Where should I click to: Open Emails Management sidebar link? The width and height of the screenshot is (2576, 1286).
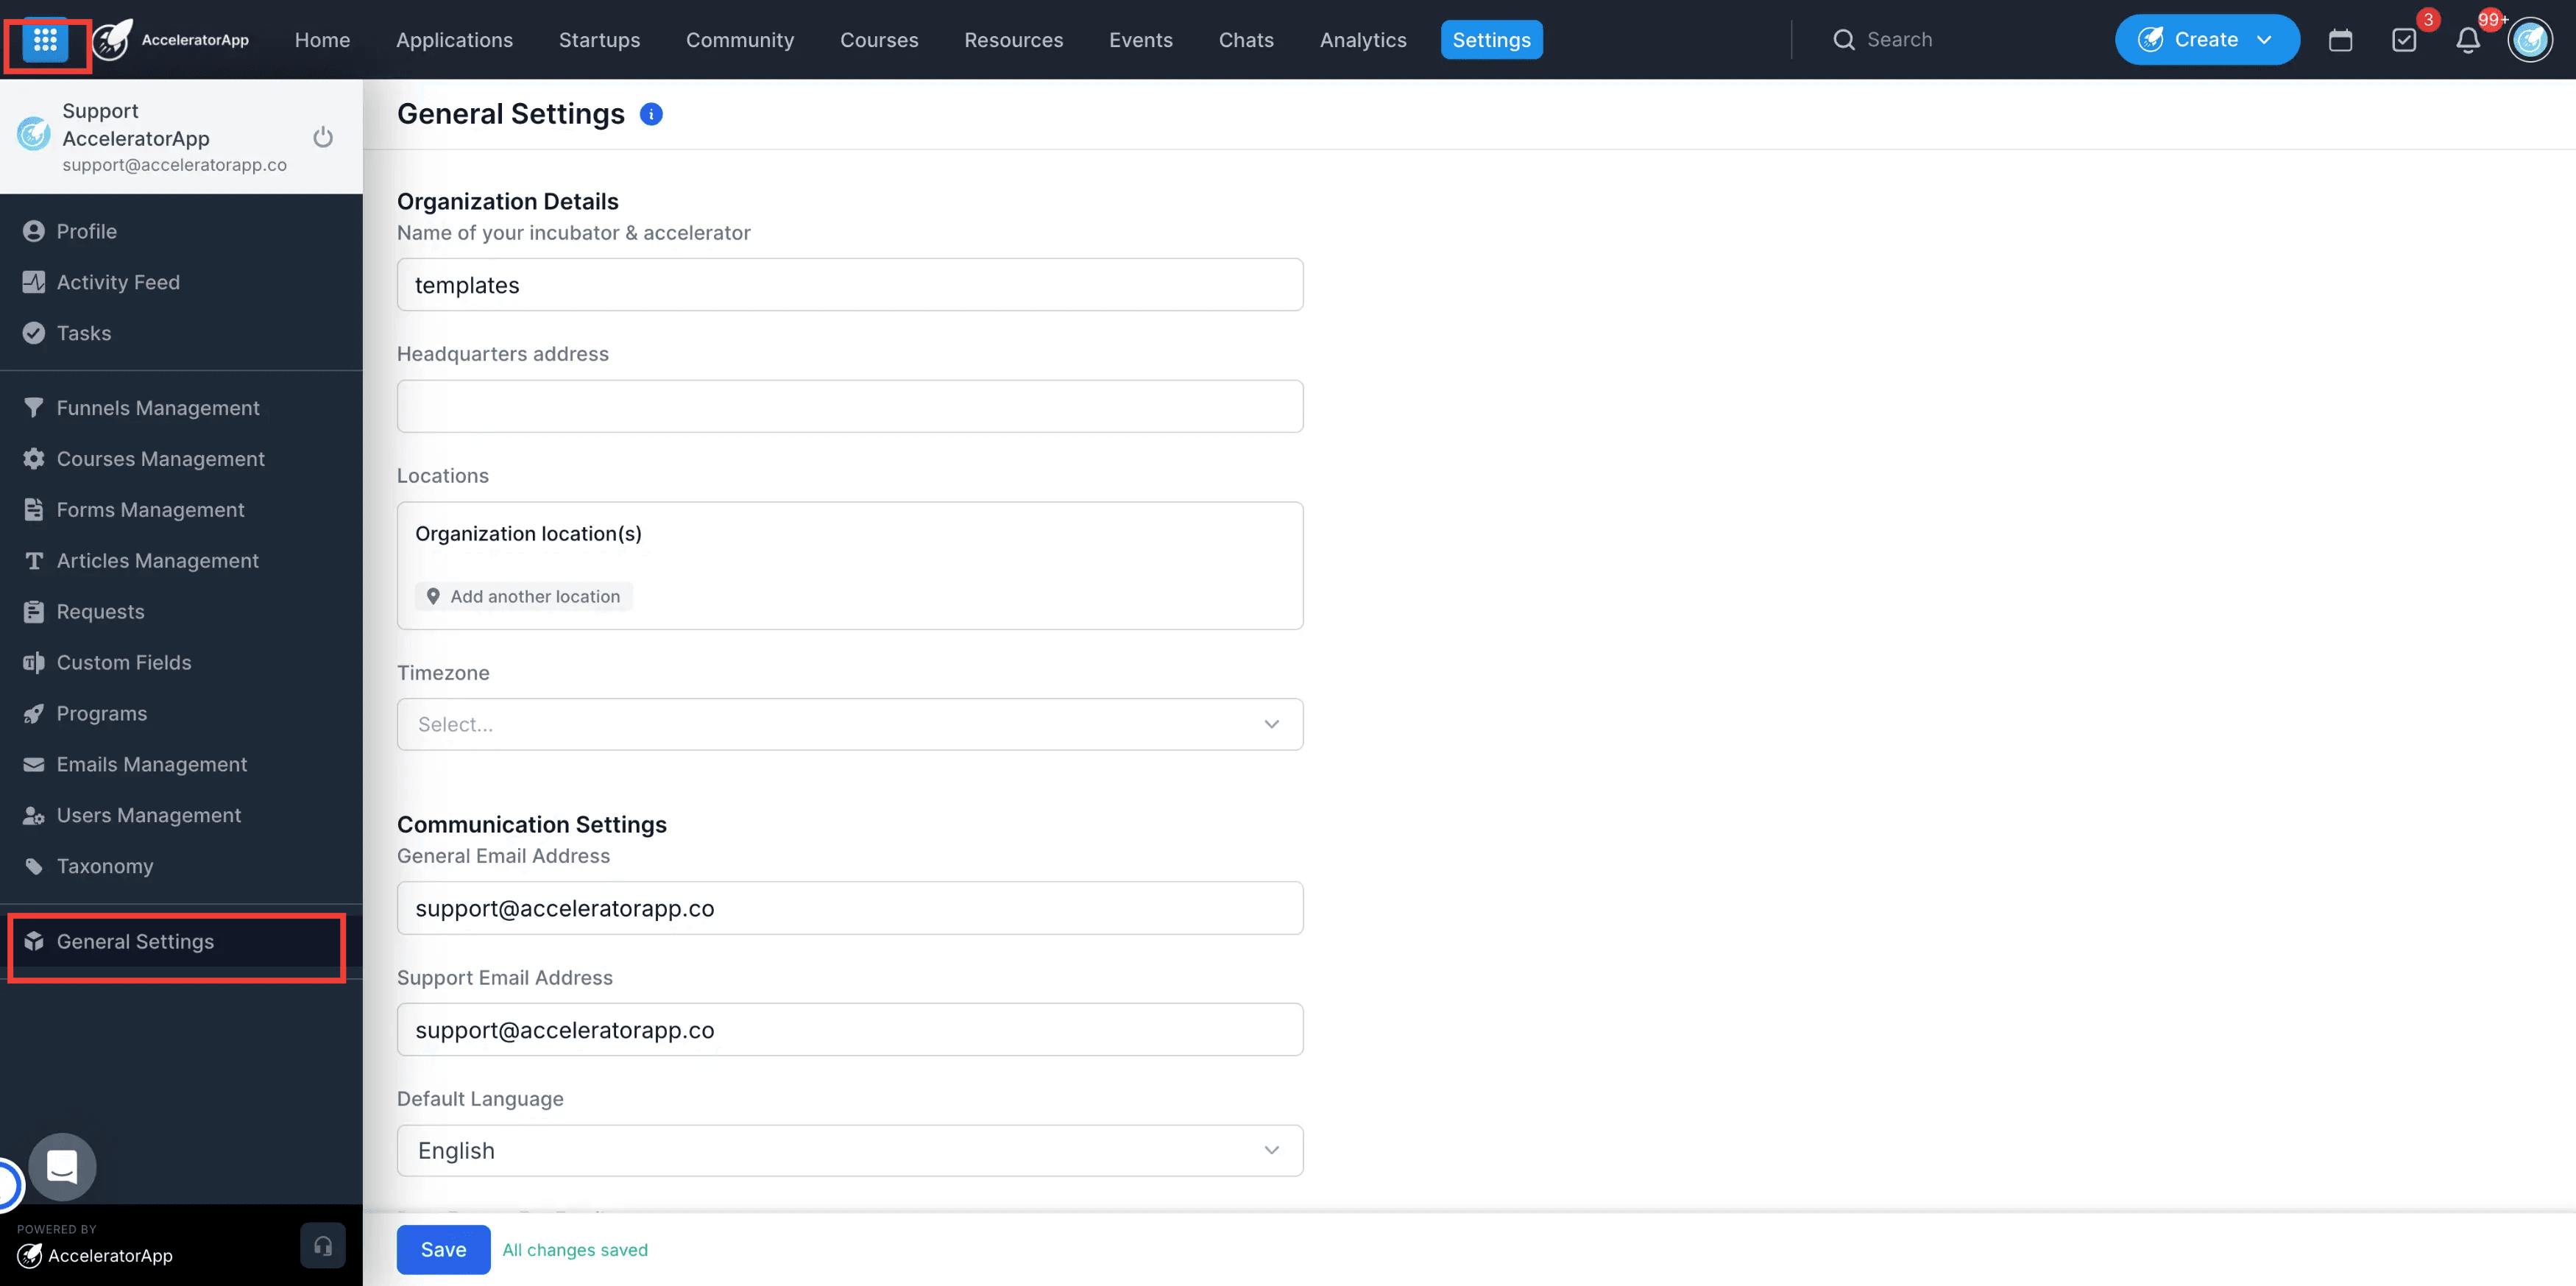[x=151, y=764]
